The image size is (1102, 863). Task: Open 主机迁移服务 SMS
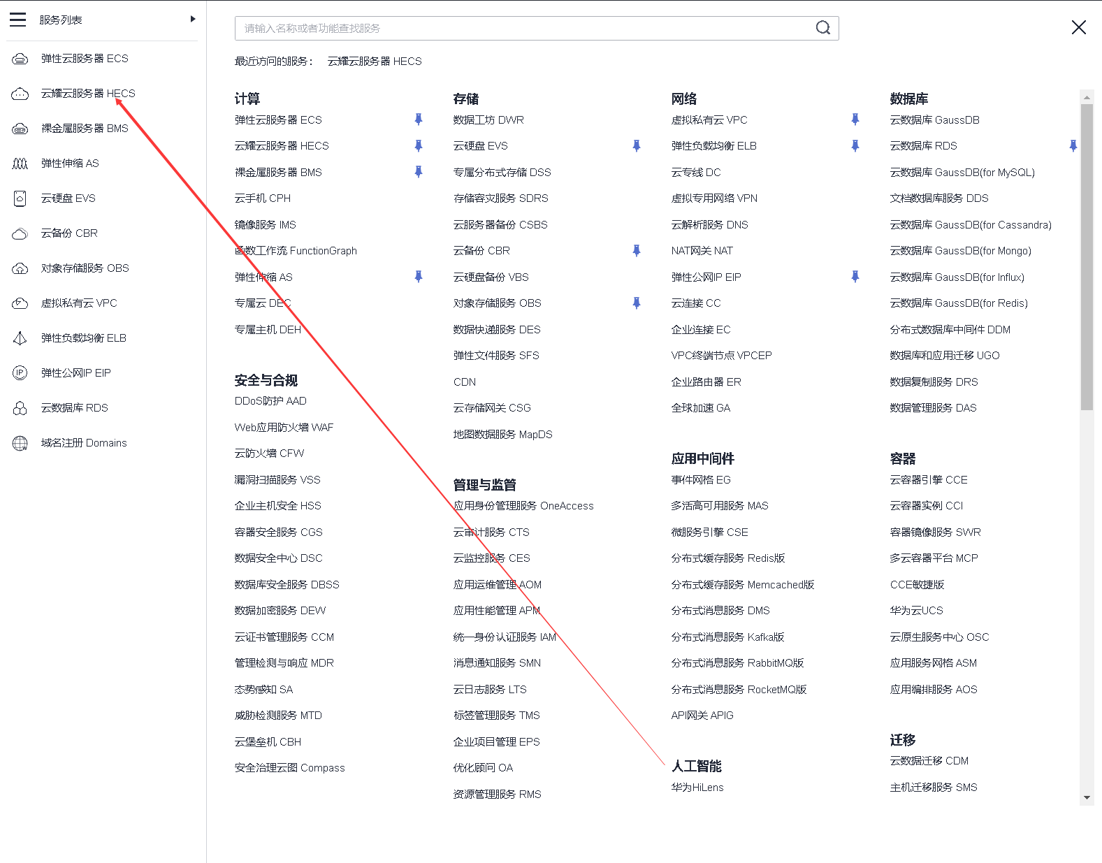click(x=934, y=788)
